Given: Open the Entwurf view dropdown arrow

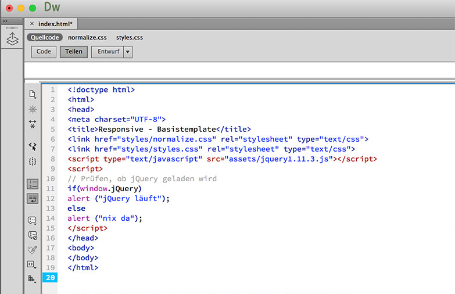Looking at the screenshot, I should 128,52.
